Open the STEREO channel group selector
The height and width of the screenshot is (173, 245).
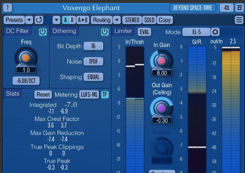(132, 20)
